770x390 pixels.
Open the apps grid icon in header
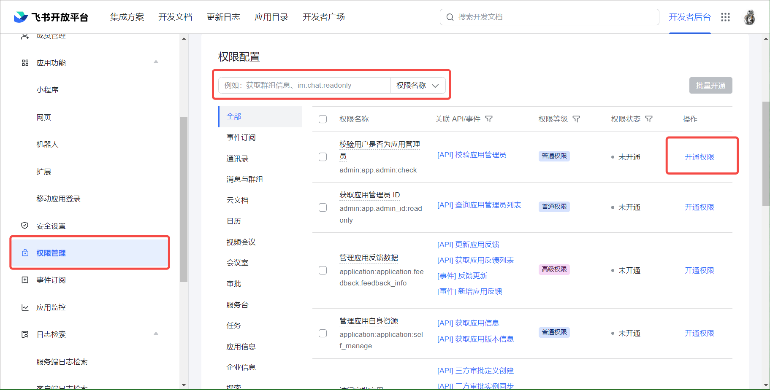pyautogui.click(x=725, y=17)
